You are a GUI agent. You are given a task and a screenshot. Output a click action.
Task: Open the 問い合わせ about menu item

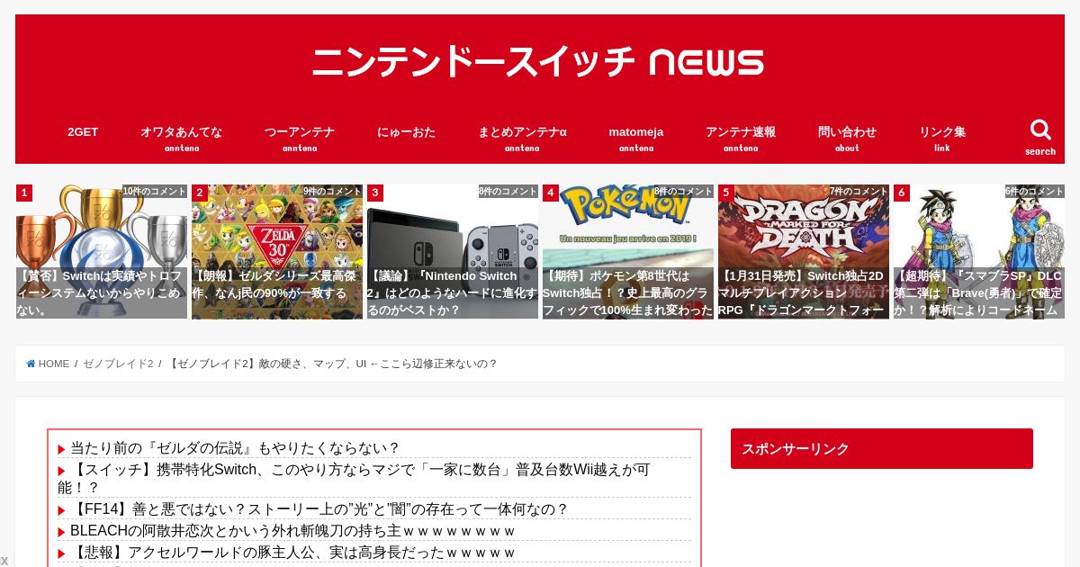[847, 137]
